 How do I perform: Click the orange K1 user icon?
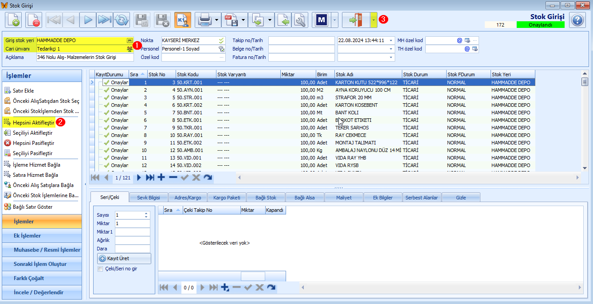coord(183,20)
